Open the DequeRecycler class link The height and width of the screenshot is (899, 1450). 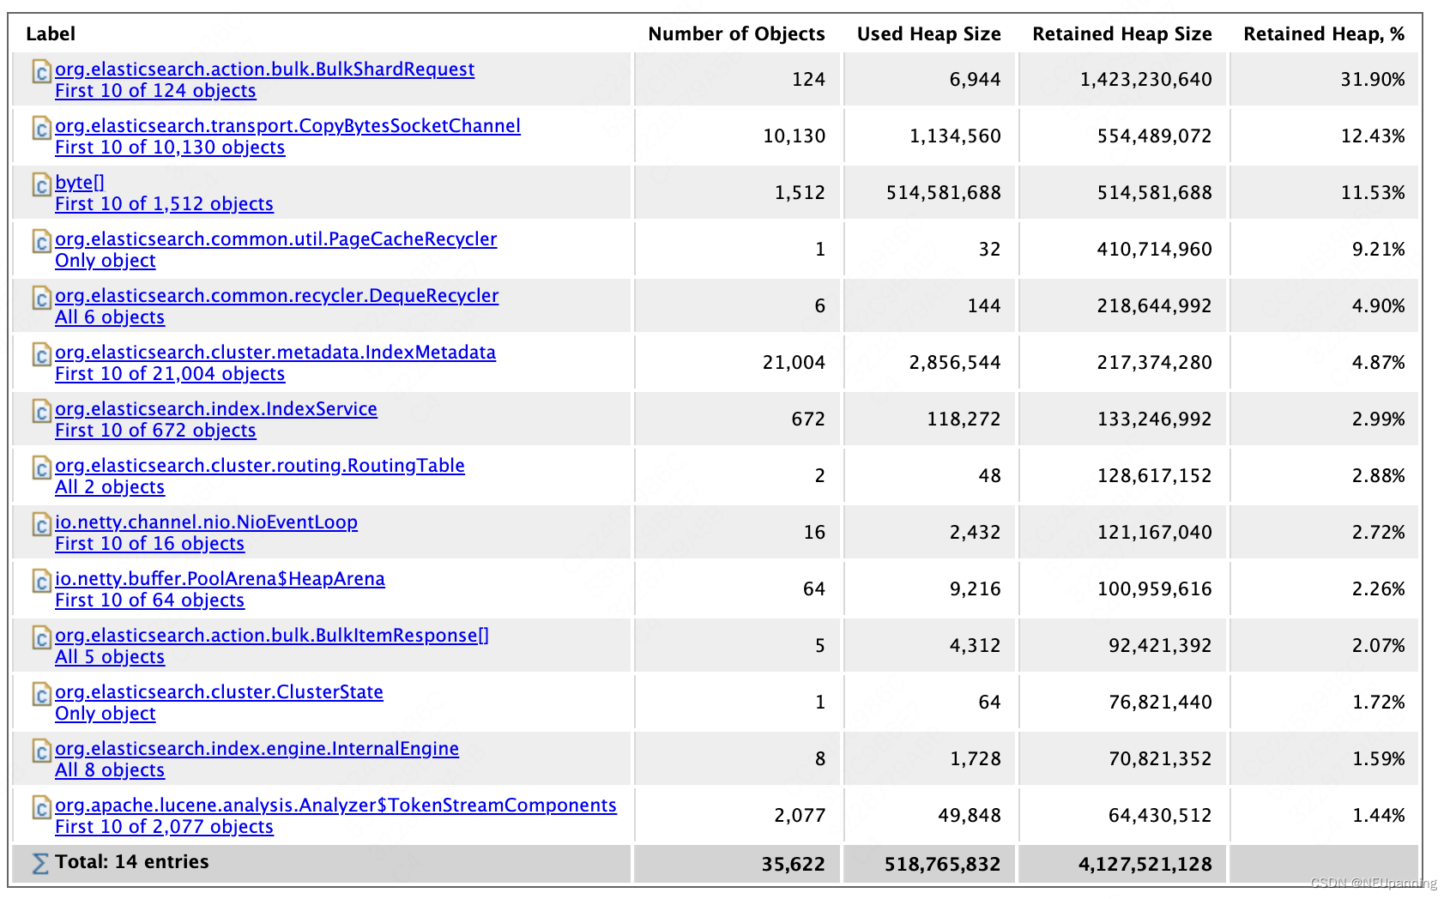tap(276, 296)
